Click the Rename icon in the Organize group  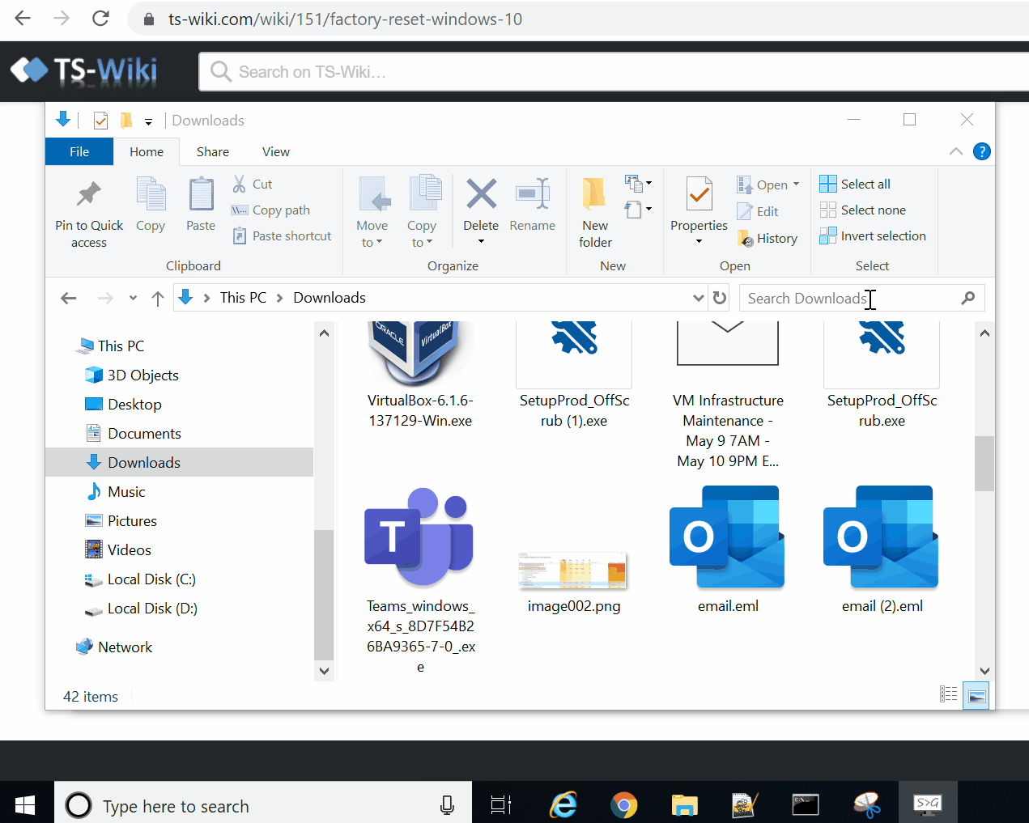532,195
